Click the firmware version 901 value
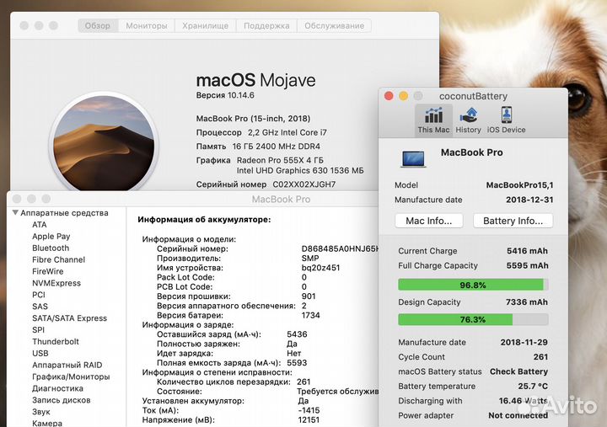The width and height of the screenshot is (607, 427). [x=309, y=296]
